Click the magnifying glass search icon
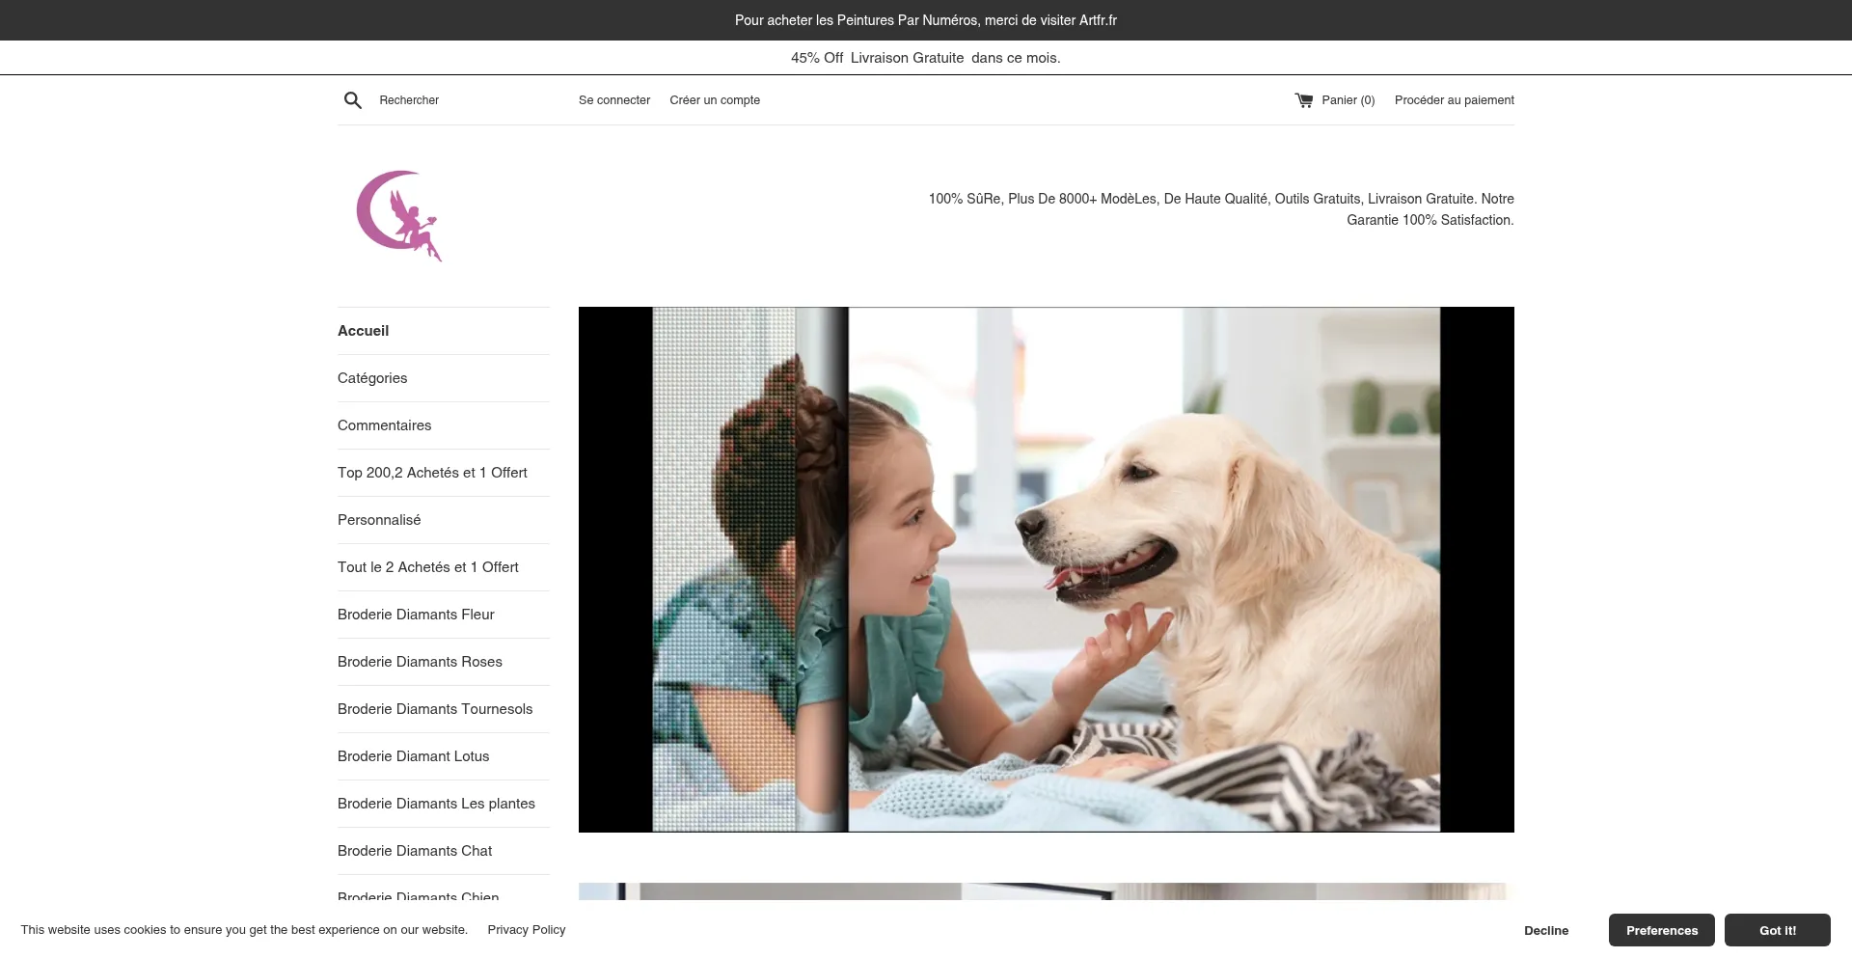This screenshot has width=1852, height=958. [x=353, y=100]
